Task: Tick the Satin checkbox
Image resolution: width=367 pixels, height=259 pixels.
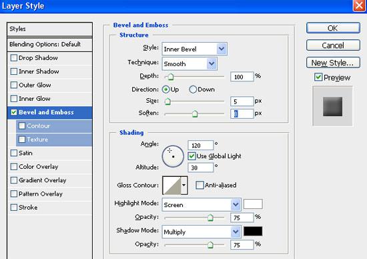Action: click(14, 153)
